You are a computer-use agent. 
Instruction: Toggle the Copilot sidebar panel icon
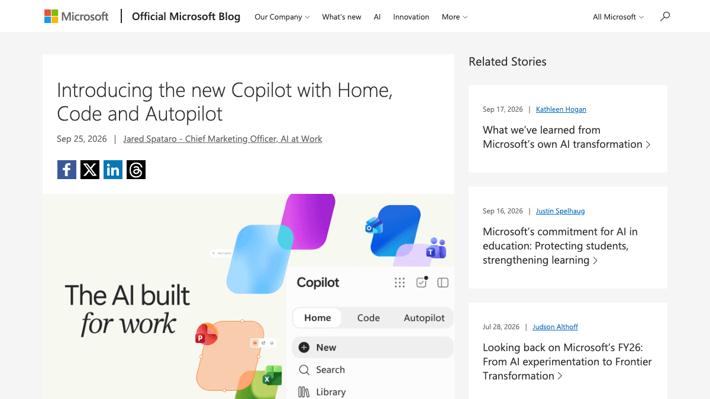(x=443, y=283)
